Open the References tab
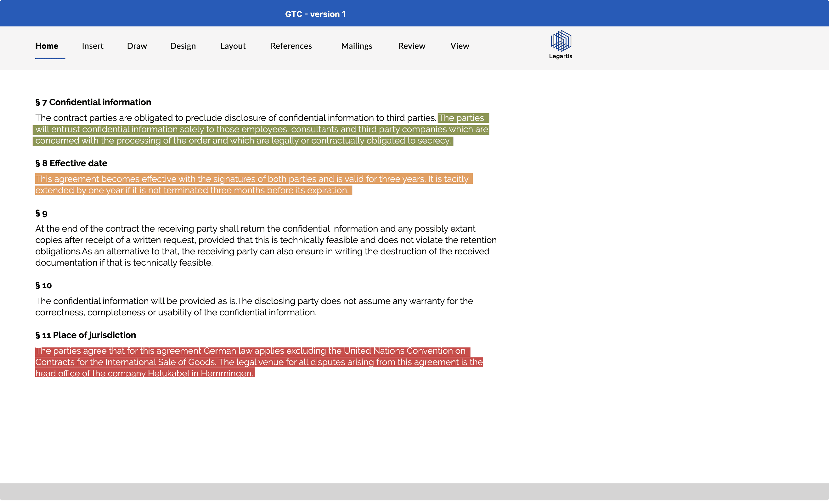The width and height of the screenshot is (829, 501). pos(291,46)
